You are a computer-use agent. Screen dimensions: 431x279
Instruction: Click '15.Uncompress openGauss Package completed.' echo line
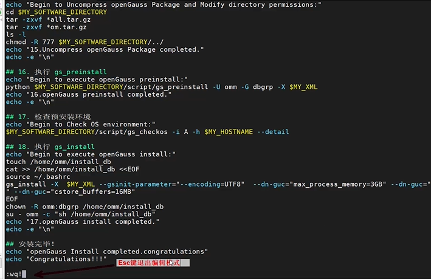pos(105,50)
